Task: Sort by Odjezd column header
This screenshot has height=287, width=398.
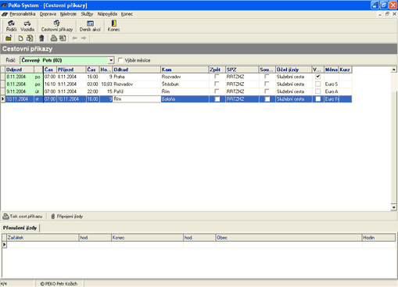Action: 20,70
